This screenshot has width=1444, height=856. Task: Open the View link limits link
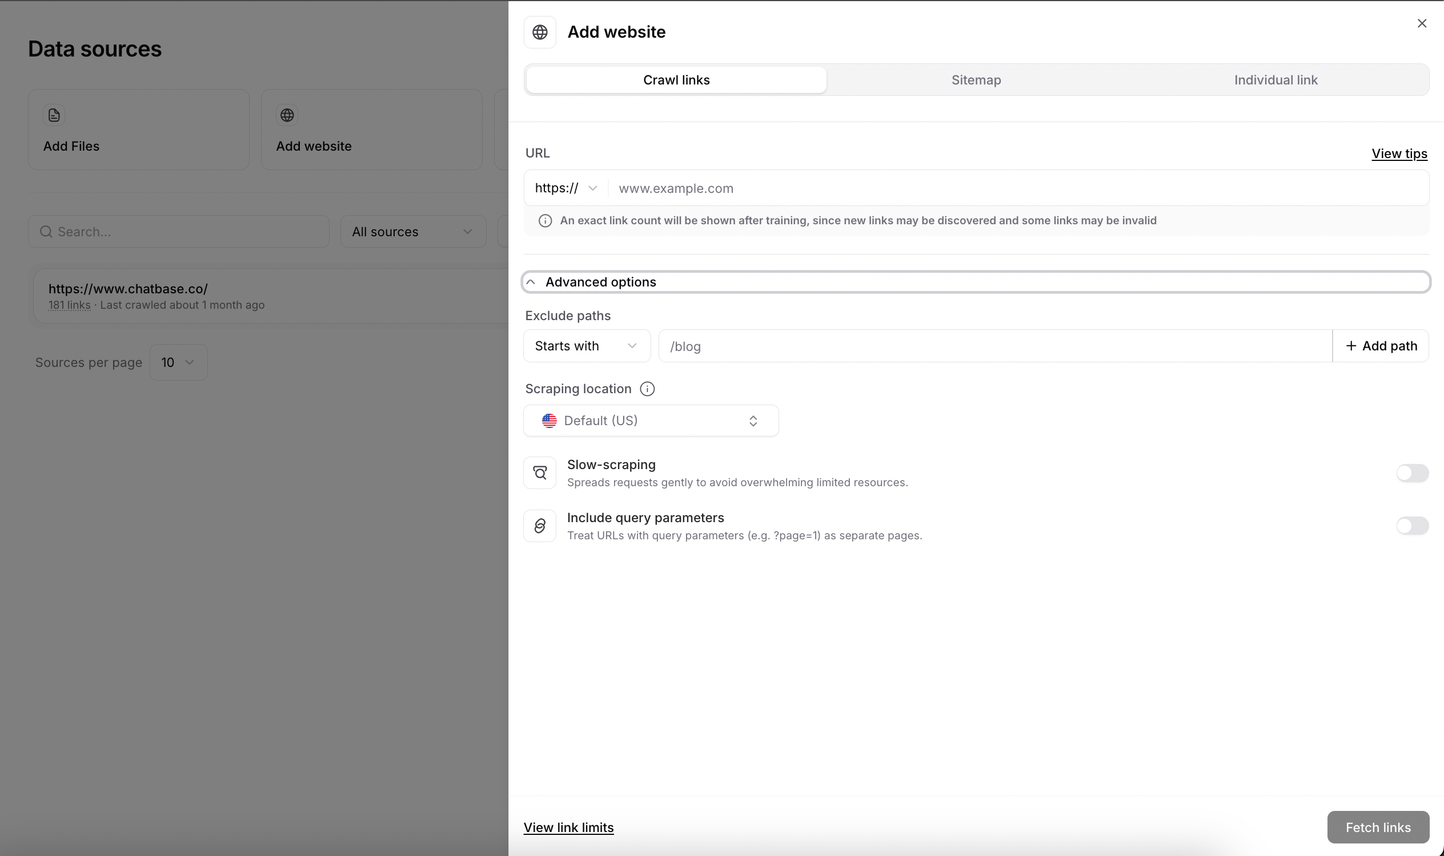click(x=568, y=827)
